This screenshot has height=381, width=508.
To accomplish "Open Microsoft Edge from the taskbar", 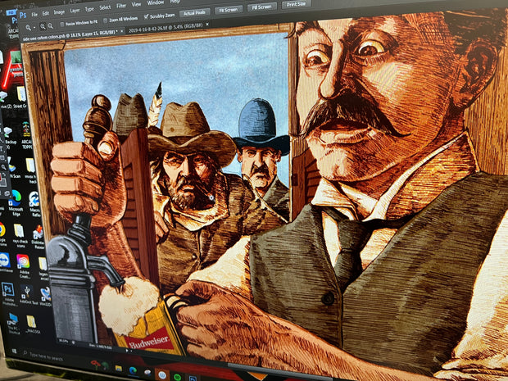I will coord(133,370).
